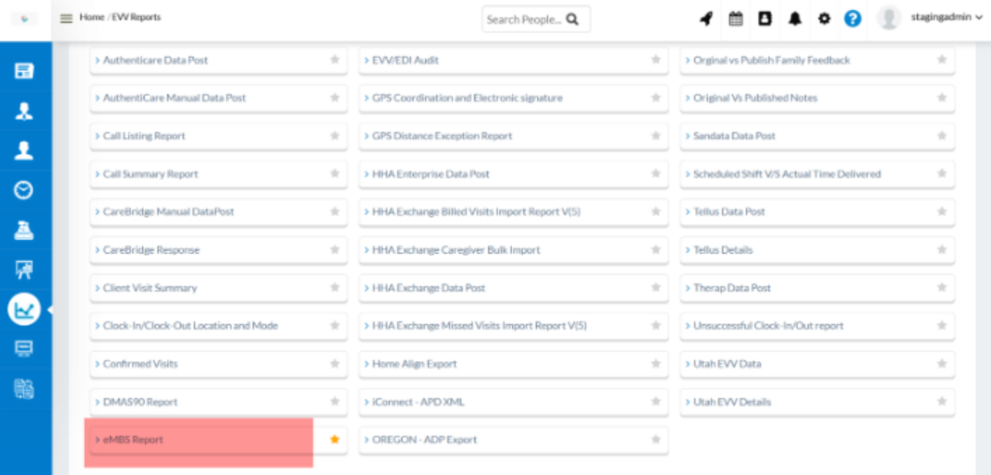Expand CareBridge Response chevron
Image resolution: width=991 pixels, height=475 pixels.
98,249
